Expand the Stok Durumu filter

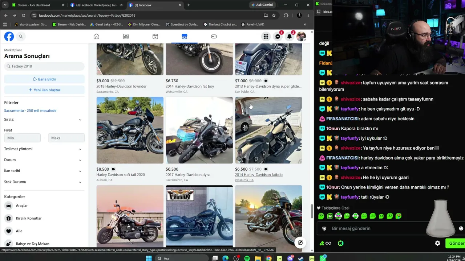coord(80,182)
